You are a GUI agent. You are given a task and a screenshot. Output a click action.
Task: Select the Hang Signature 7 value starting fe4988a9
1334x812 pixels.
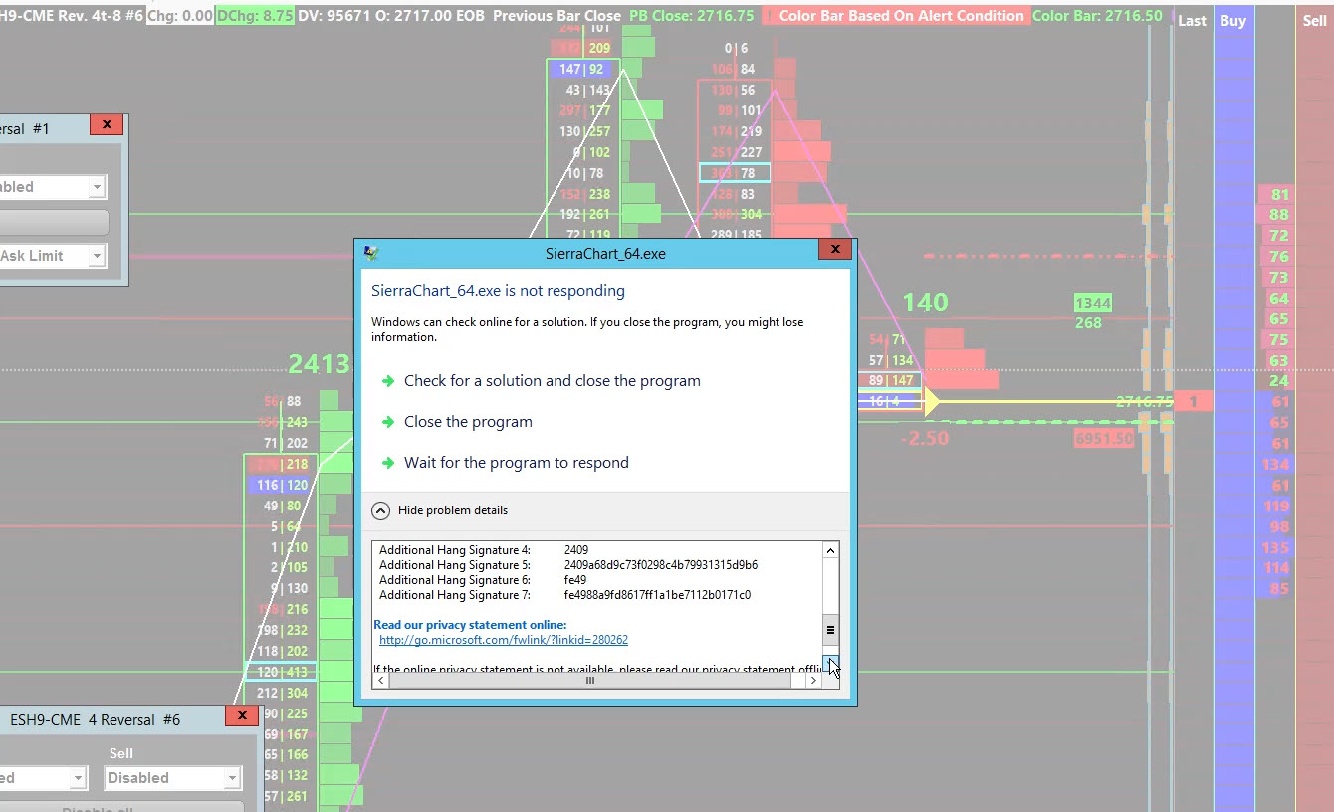pos(657,595)
